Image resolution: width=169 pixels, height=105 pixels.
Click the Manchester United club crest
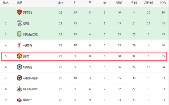pos(19,56)
